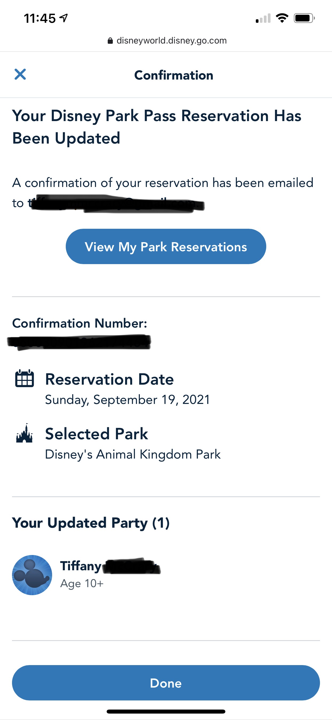Tap the 11:45 clock in status bar

coord(40,18)
